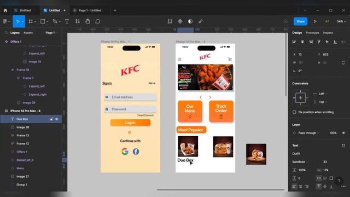Search layers with the magnifier icon
Screen dimensions: 350x197
pos(6,33)
